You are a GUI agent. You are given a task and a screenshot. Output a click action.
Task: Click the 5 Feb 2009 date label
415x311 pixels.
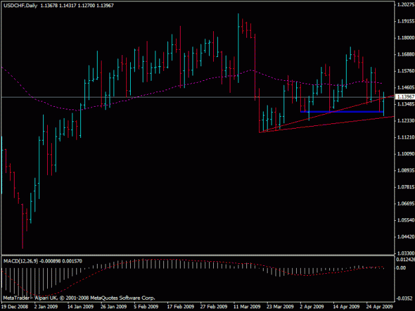(x=146, y=307)
